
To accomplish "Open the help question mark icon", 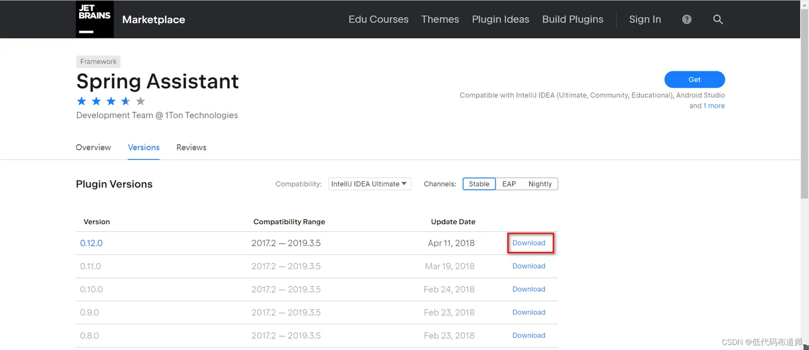I will tap(686, 20).
